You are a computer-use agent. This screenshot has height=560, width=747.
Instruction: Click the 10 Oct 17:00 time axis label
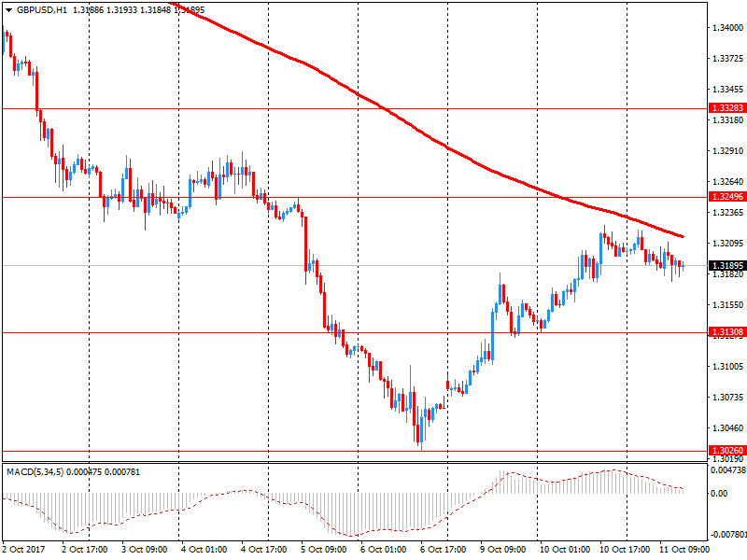click(625, 550)
